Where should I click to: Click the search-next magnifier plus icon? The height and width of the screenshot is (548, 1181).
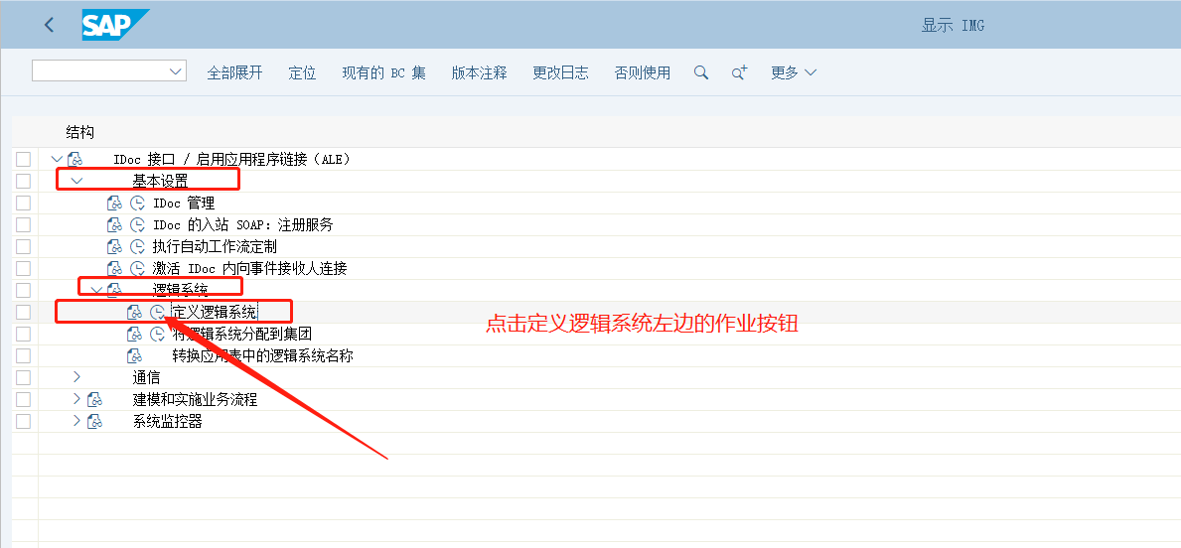point(738,72)
